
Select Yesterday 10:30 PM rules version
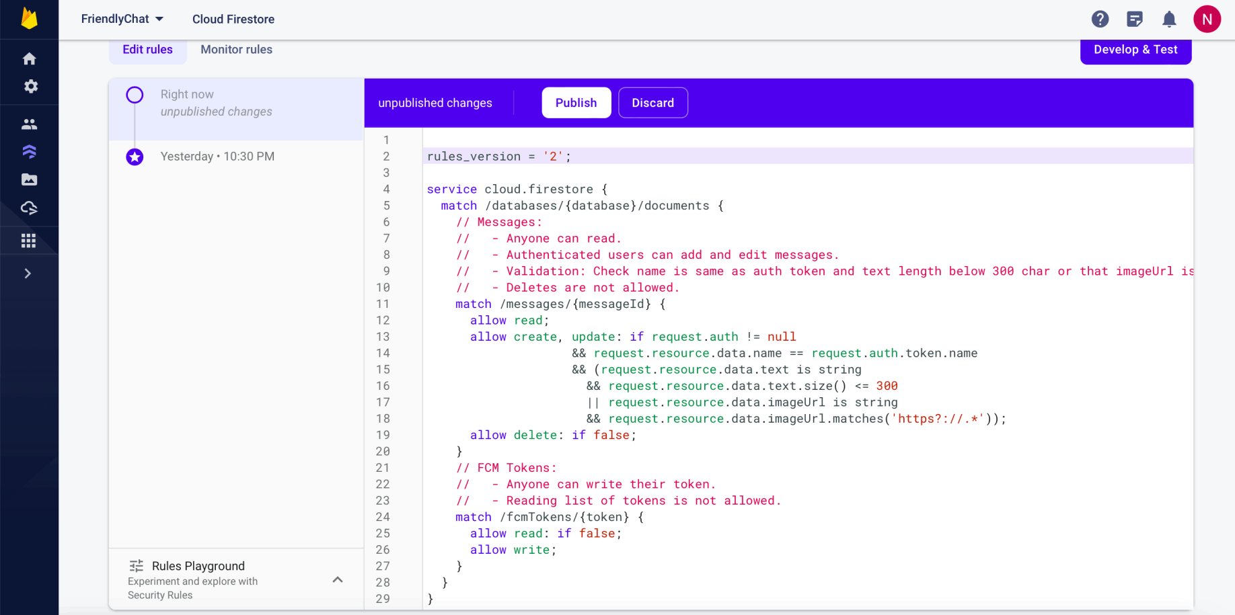(217, 157)
